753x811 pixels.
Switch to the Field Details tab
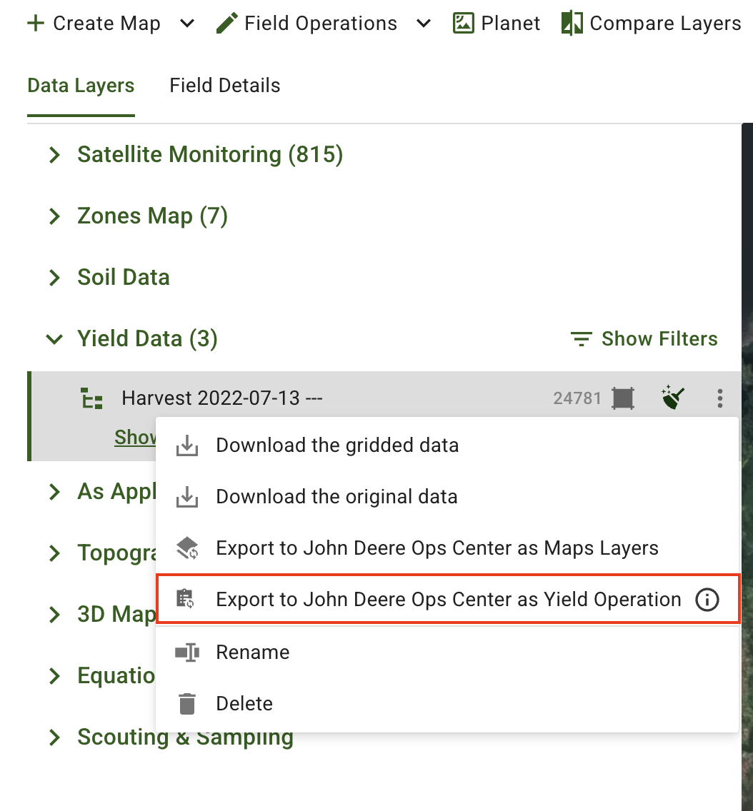click(x=224, y=86)
